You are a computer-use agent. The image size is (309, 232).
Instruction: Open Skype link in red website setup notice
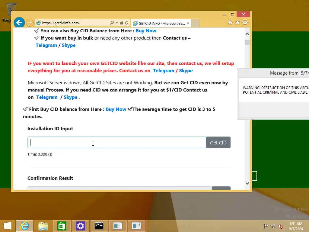(186, 71)
